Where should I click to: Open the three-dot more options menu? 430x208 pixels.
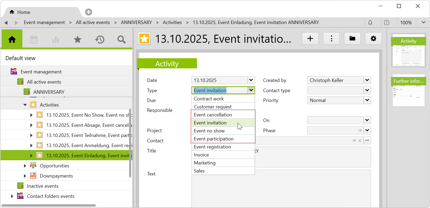click(x=331, y=39)
